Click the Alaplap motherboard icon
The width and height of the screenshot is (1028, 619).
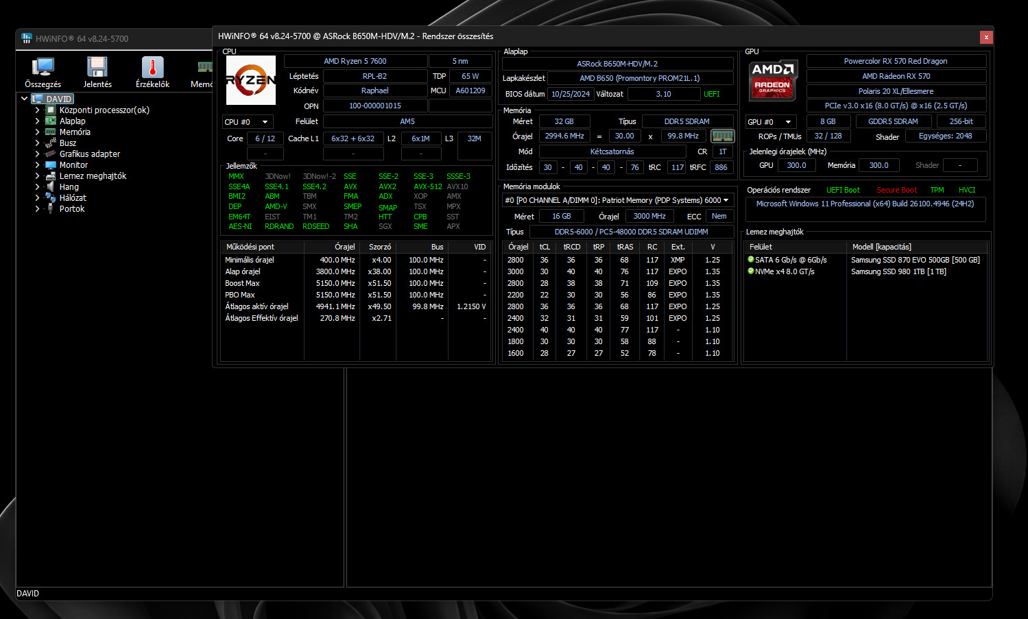click(51, 121)
